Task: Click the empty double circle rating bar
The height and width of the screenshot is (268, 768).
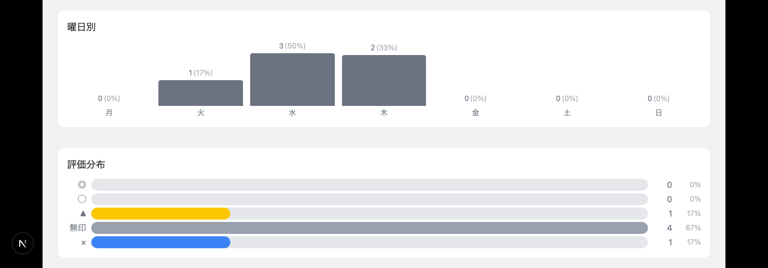Action: 369,185
